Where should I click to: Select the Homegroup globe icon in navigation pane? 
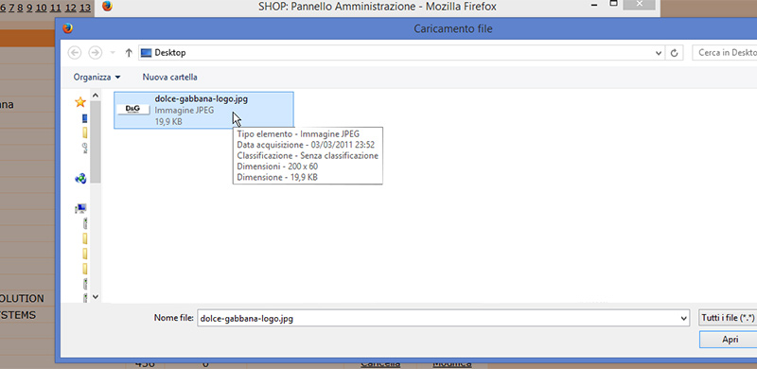[80, 179]
